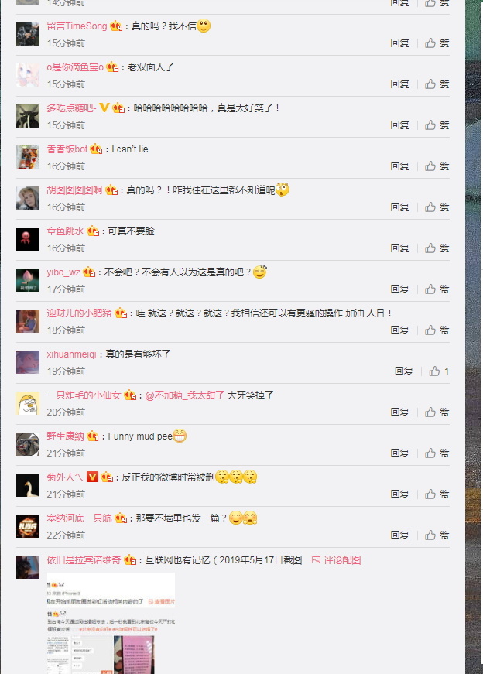Screen dimensions: 483x674
Task: Reply to yibo_wz's comment
Action: tap(399, 289)
